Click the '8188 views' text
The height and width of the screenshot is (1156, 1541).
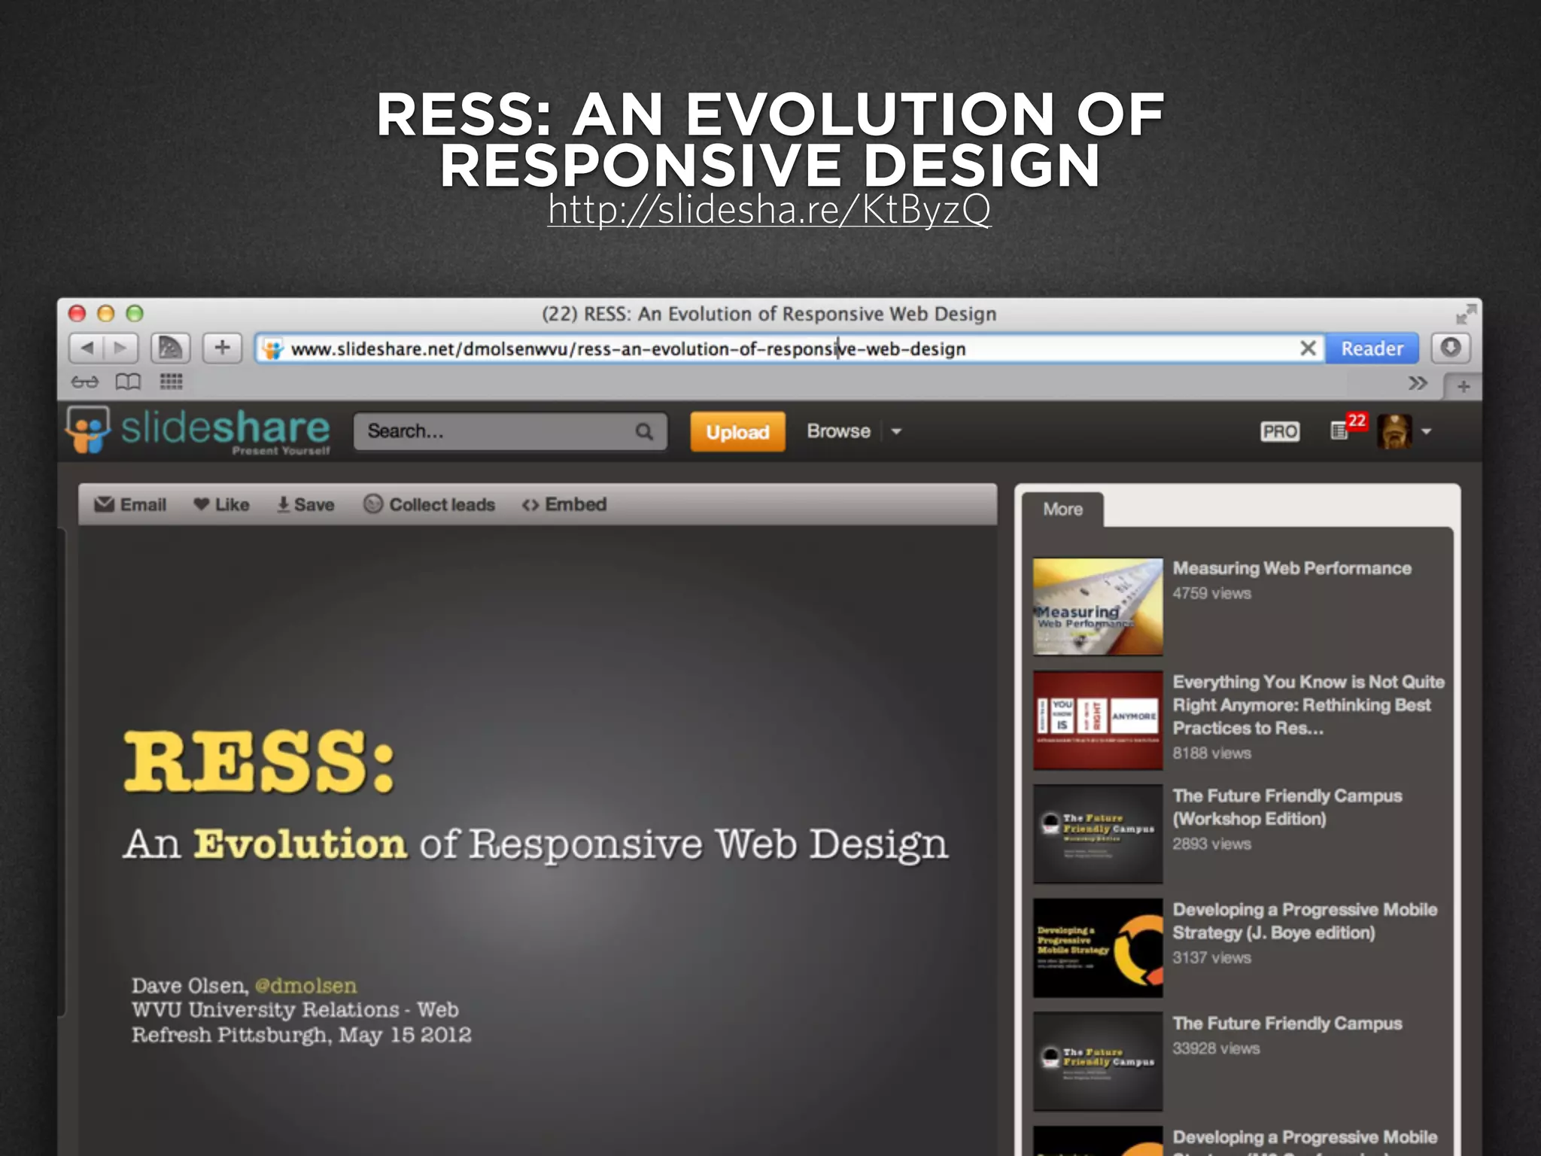pyautogui.click(x=1211, y=753)
